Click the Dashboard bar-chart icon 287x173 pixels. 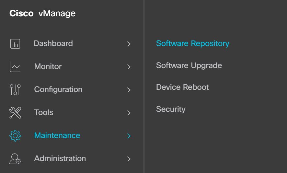click(15, 44)
